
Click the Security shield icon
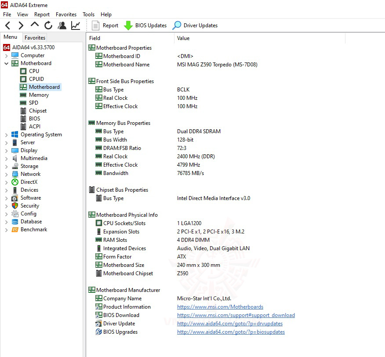pos(15,206)
